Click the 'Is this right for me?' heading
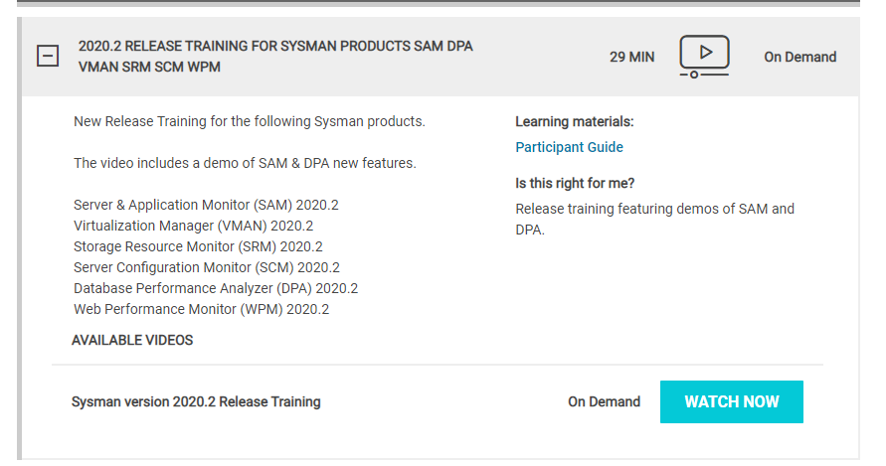 [575, 183]
